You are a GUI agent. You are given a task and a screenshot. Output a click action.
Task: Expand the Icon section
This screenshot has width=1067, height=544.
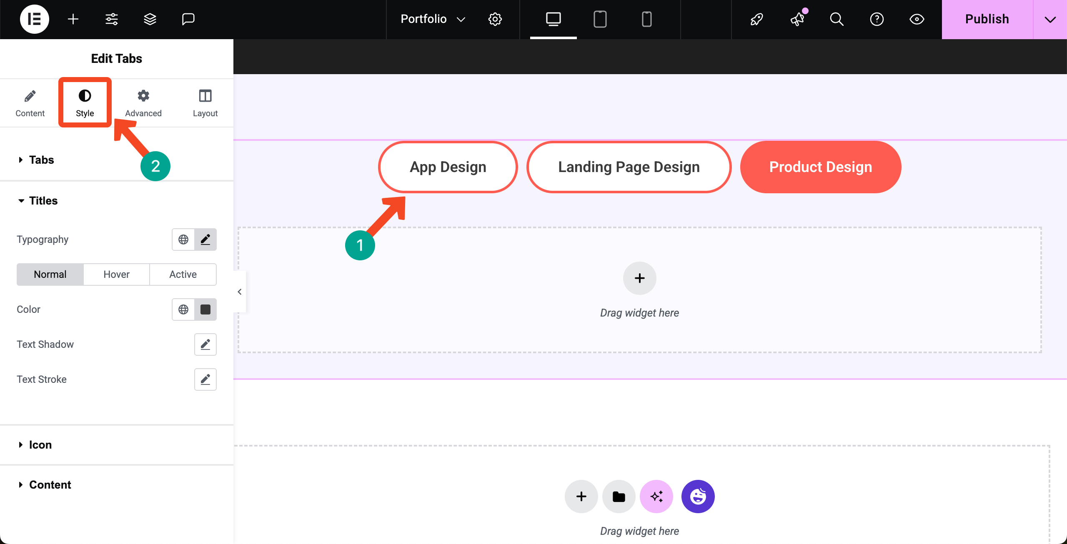pos(117,445)
